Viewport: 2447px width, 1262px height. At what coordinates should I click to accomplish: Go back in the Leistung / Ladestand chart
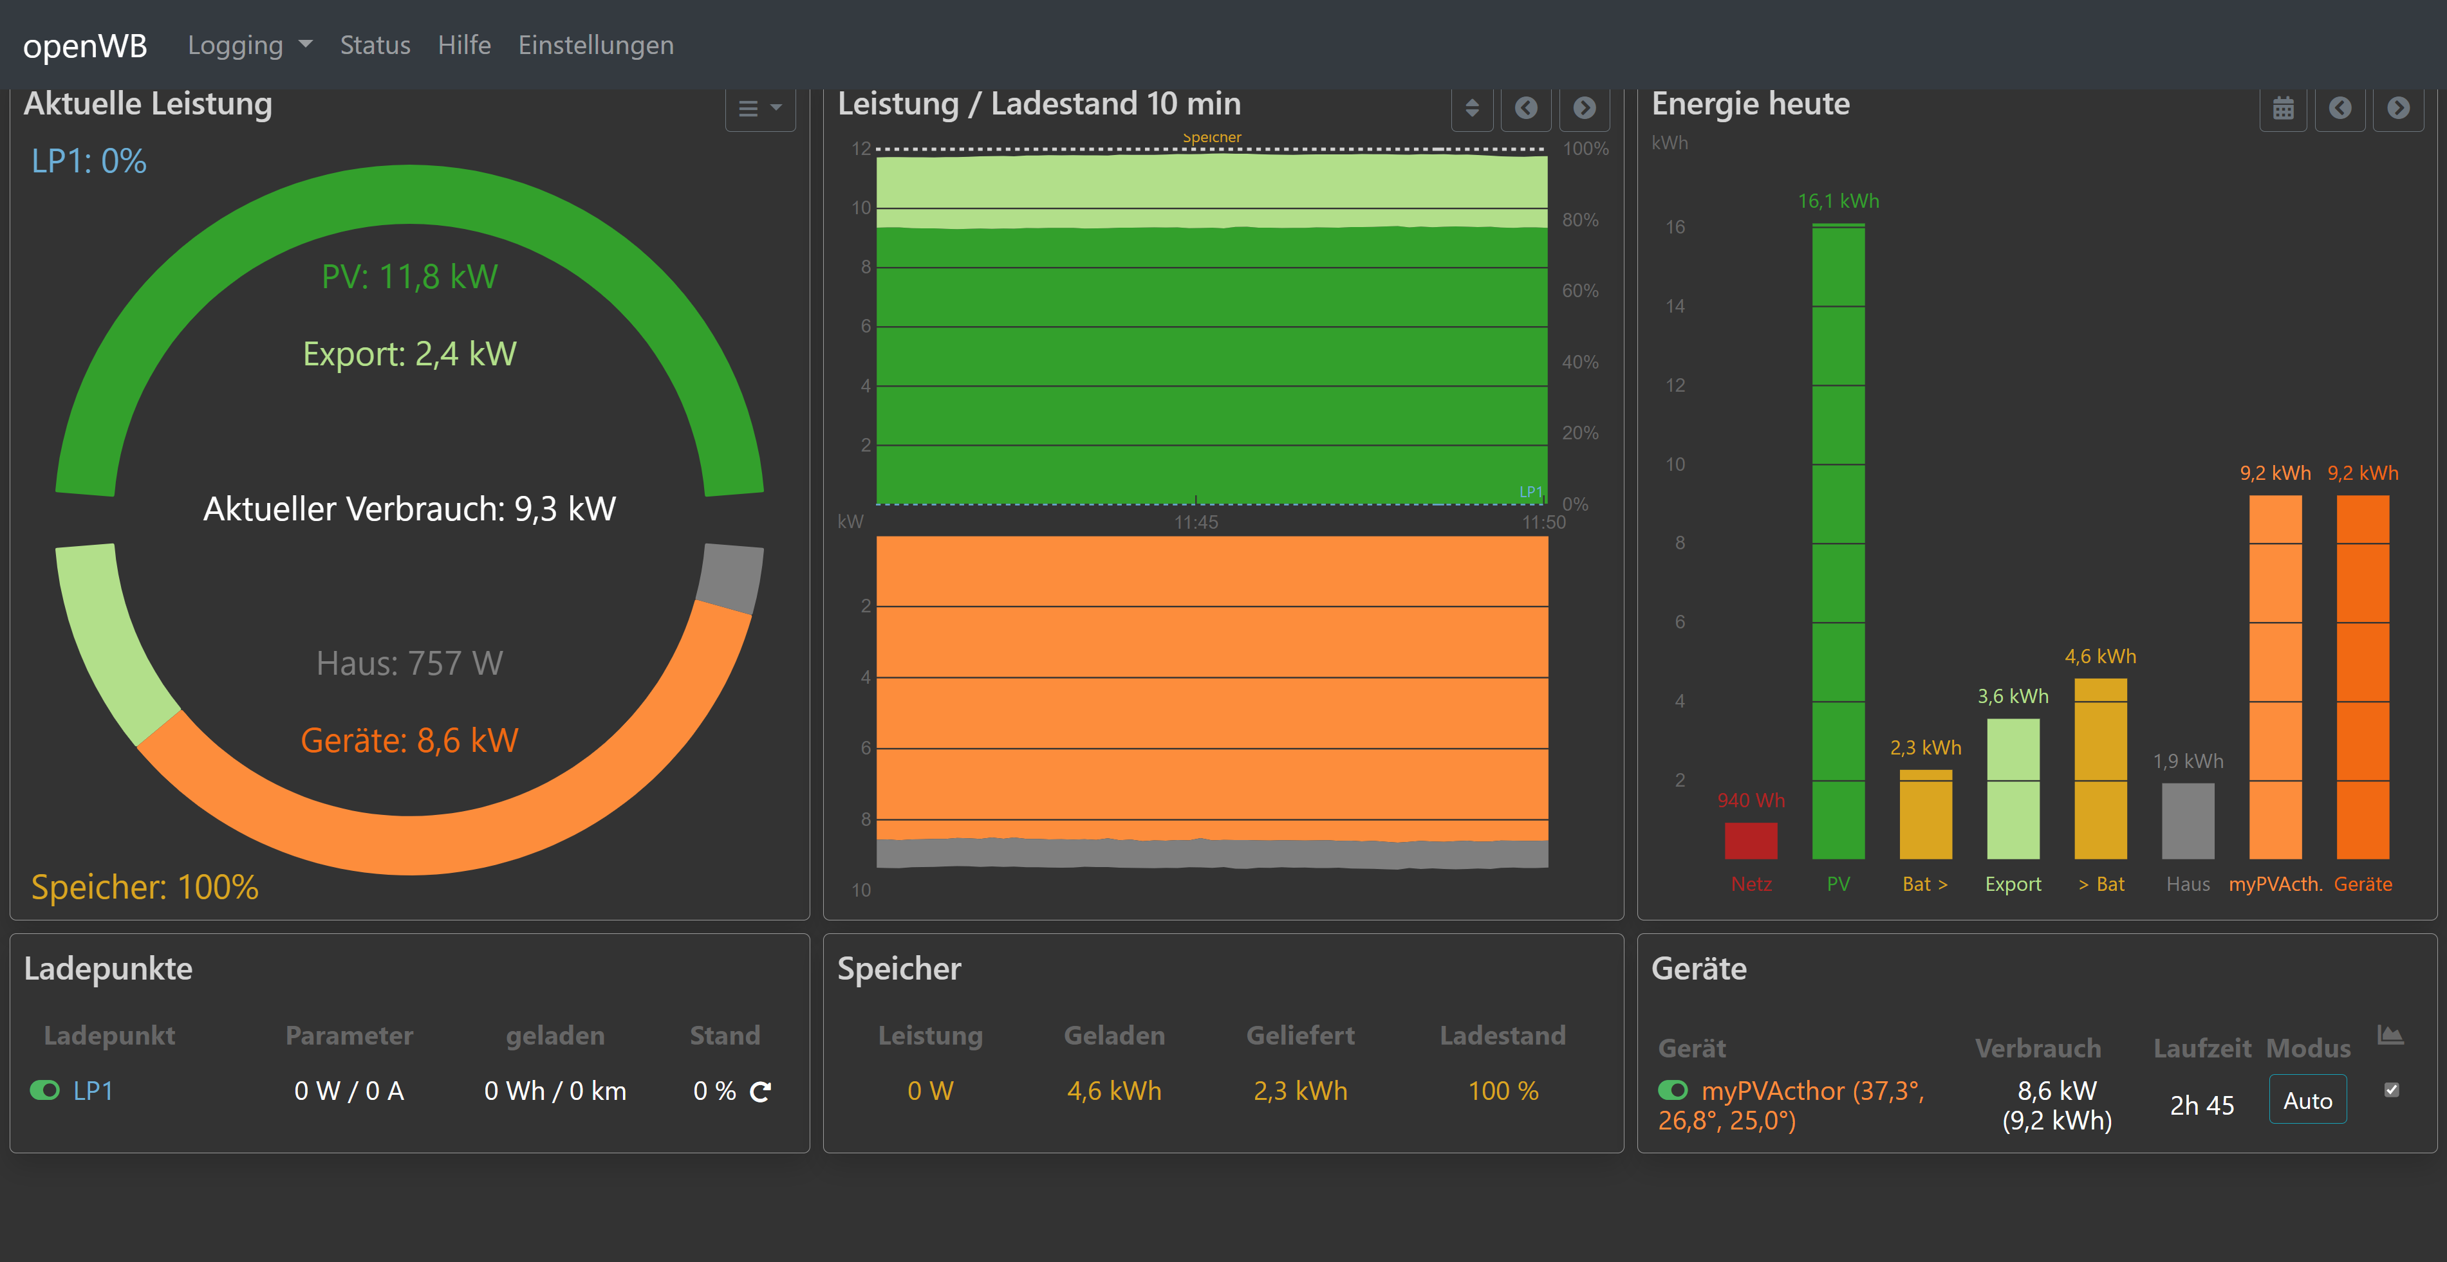point(1525,108)
